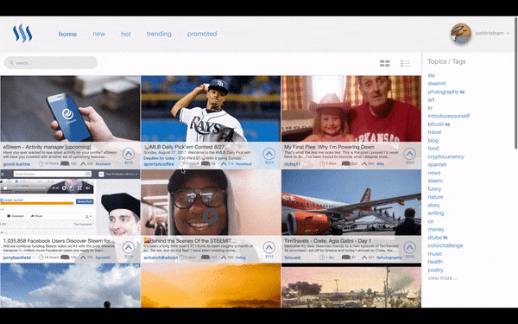Image resolution: width=518 pixels, height=324 pixels.
Task: Upvote the My Final Plea post
Action: tap(409, 154)
